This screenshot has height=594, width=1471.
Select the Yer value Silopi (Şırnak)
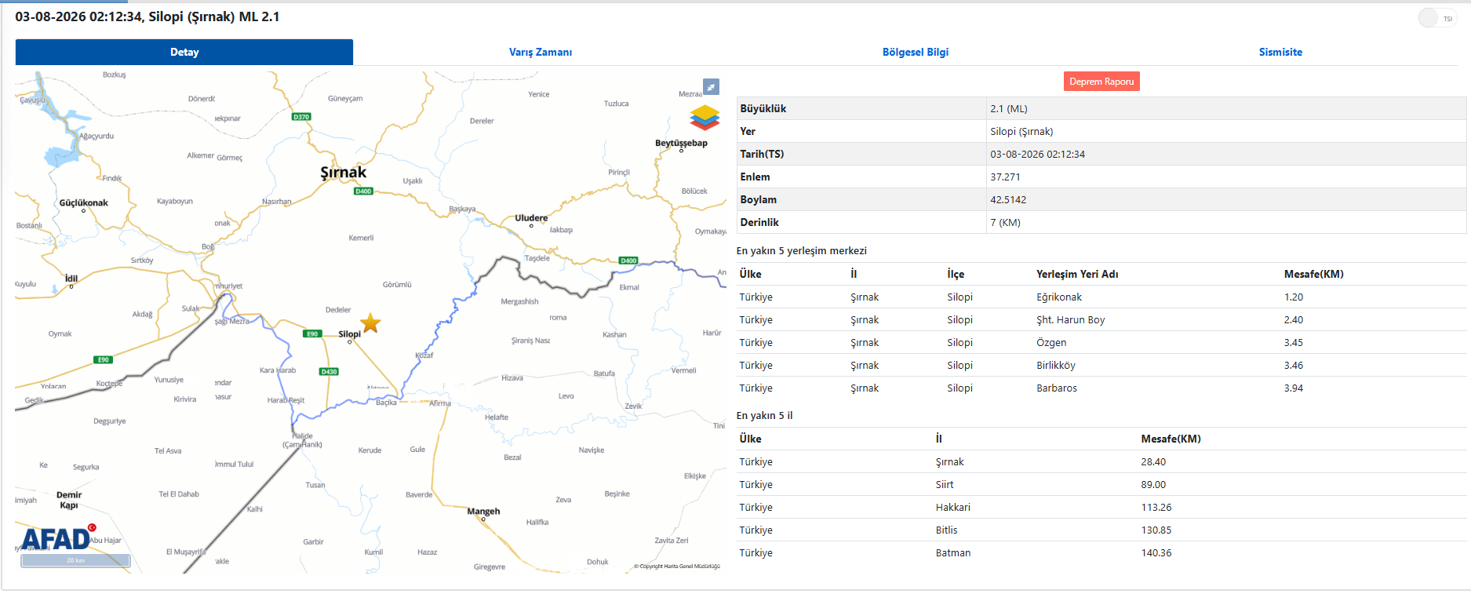click(1021, 132)
